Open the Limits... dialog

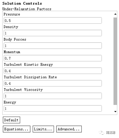43,129
